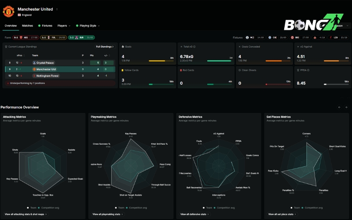The height and width of the screenshot is (220, 352).
Task: Click the Total xG green ranking bar
Action: pos(219,61)
